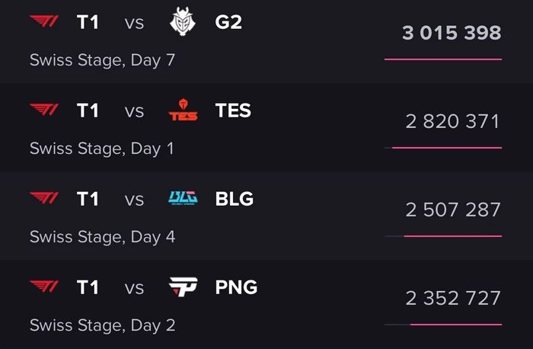Image resolution: width=533 pixels, height=349 pixels.
Task: Click the 2 352 727 viewers figure
Action: [x=453, y=298]
